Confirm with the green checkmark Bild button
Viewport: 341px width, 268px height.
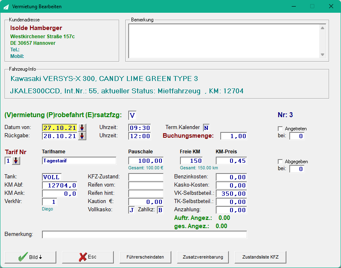tap(30, 257)
